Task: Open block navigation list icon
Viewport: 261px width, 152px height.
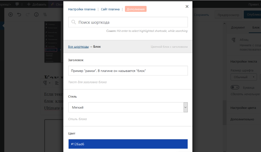Action: pyautogui.click(x=45, y=15)
